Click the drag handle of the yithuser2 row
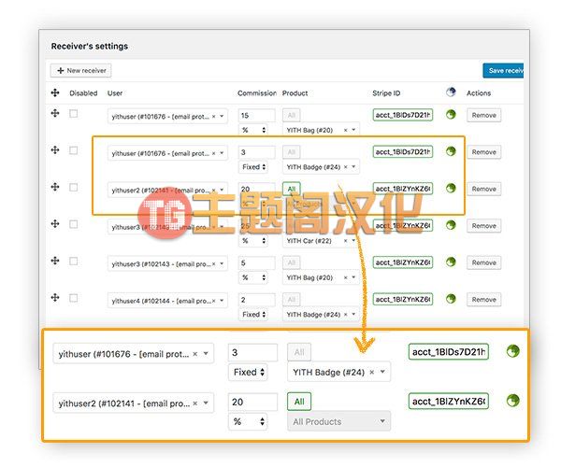 55,187
